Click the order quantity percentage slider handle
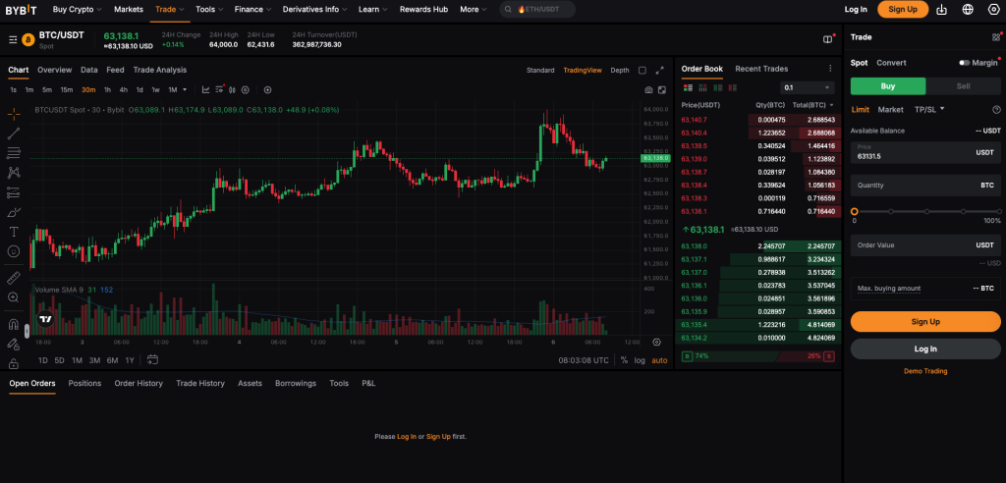This screenshot has height=483, width=1006. click(x=855, y=212)
